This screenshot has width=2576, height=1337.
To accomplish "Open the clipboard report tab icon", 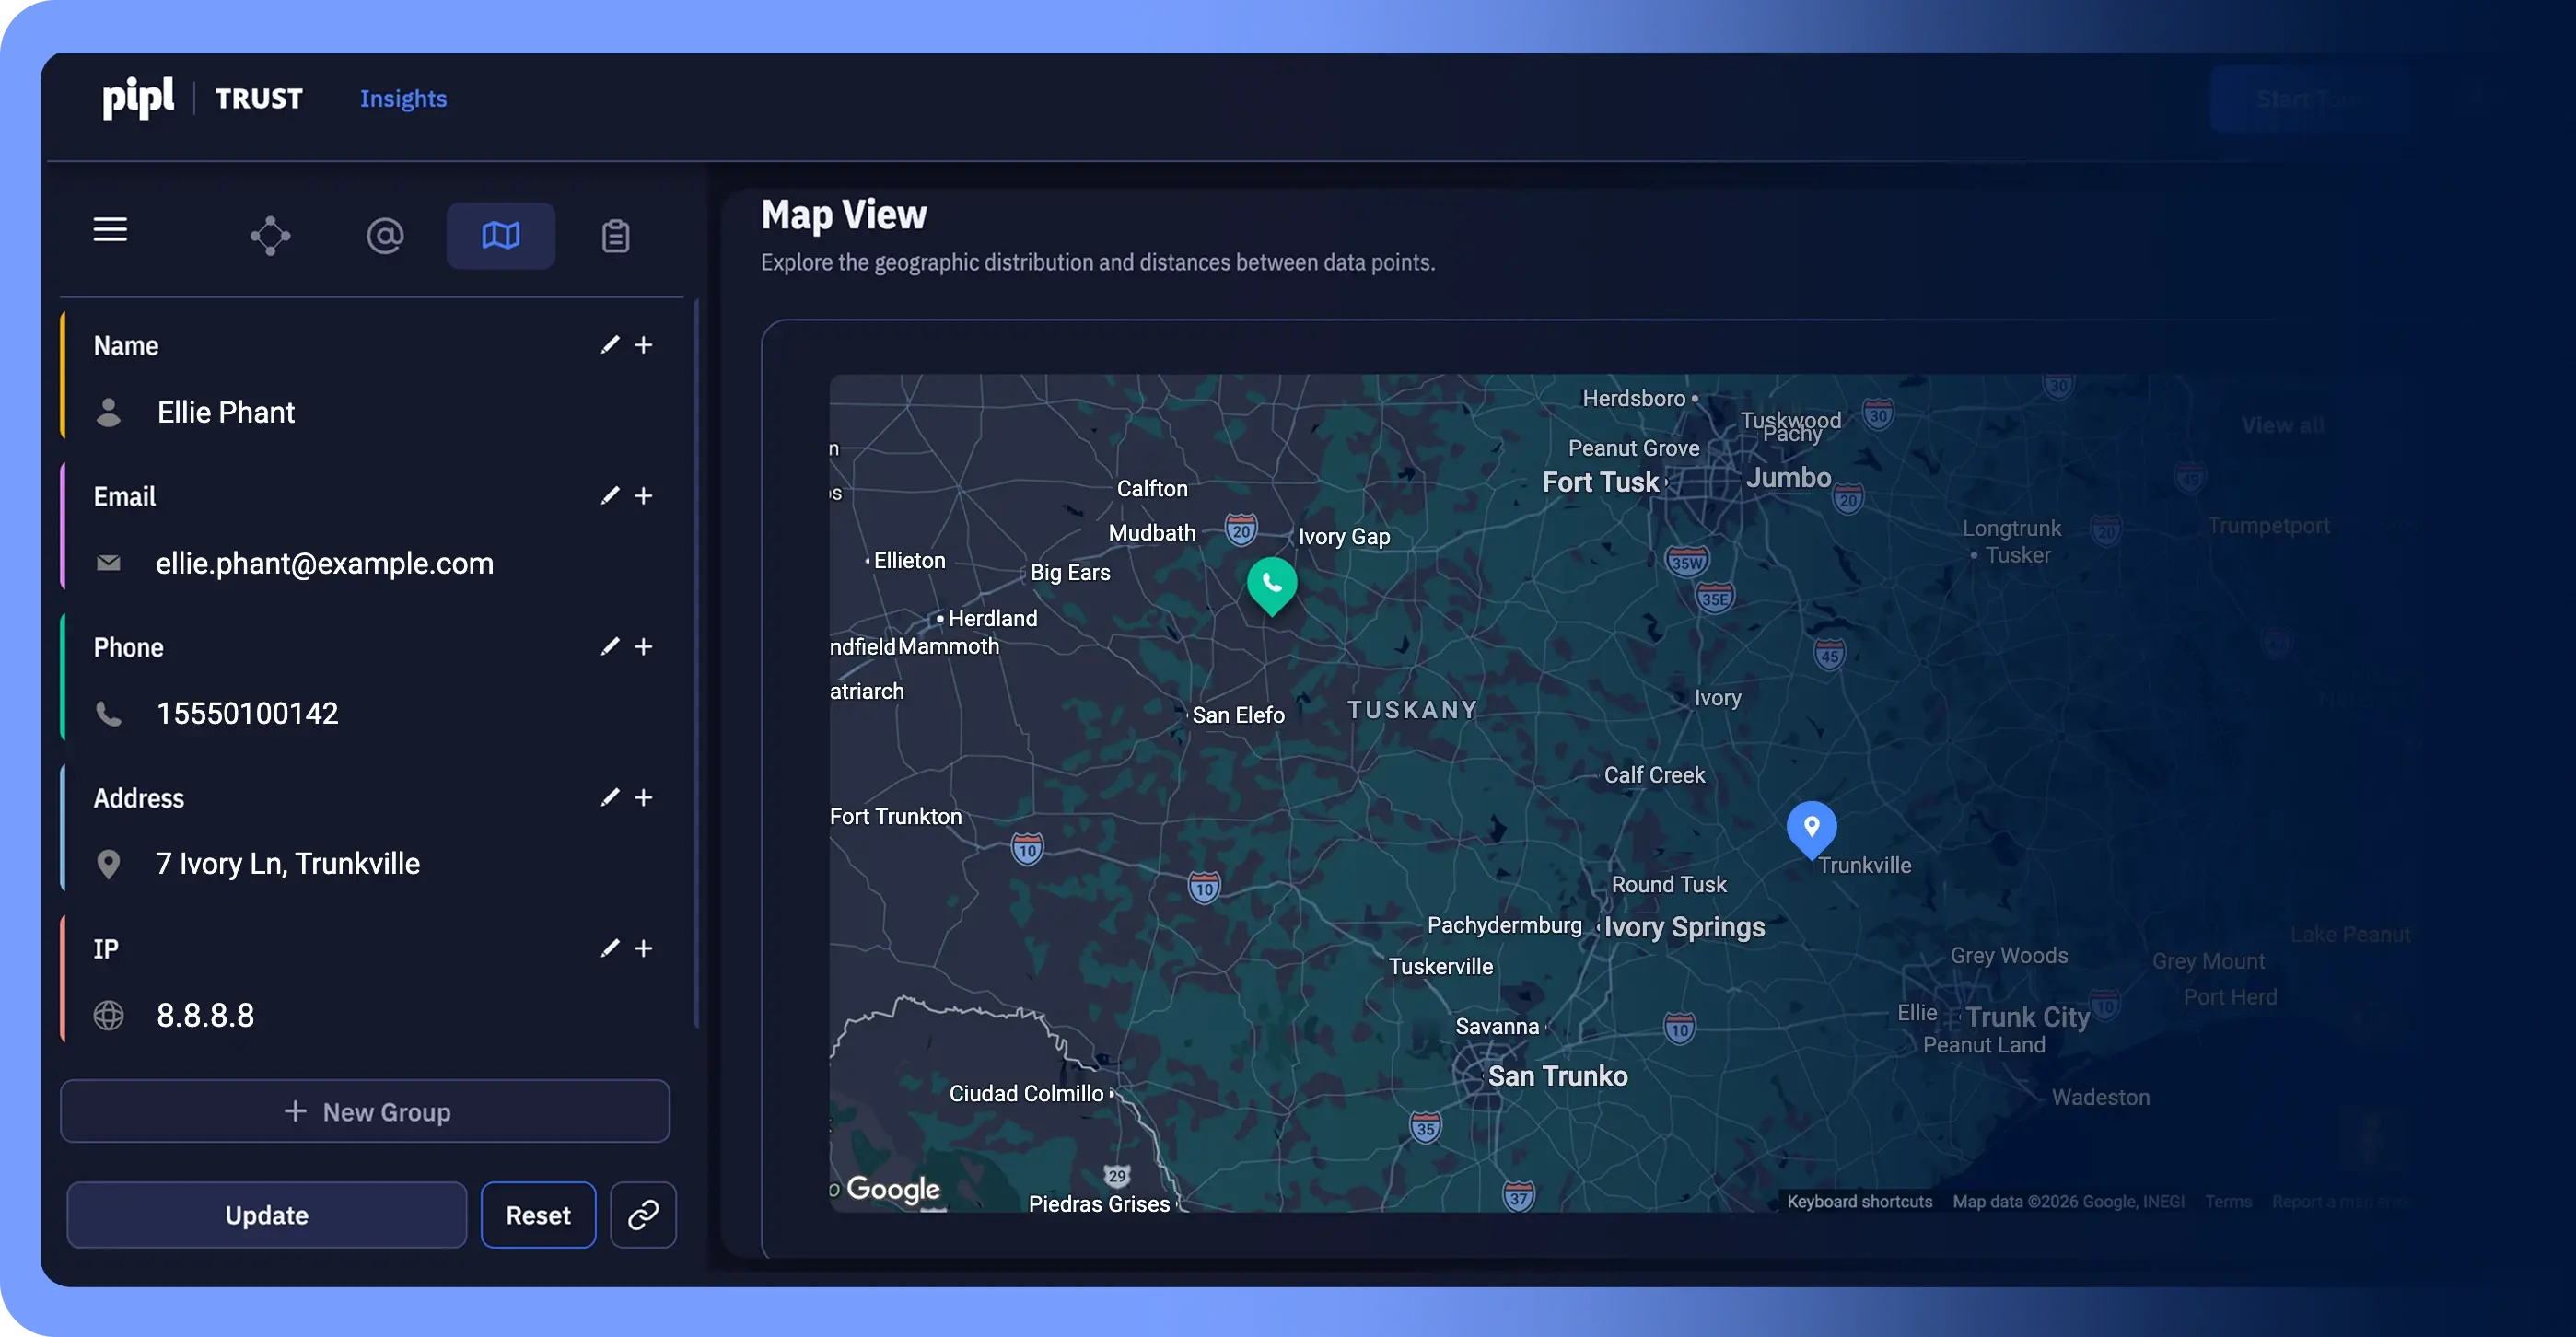I will point(615,236).
